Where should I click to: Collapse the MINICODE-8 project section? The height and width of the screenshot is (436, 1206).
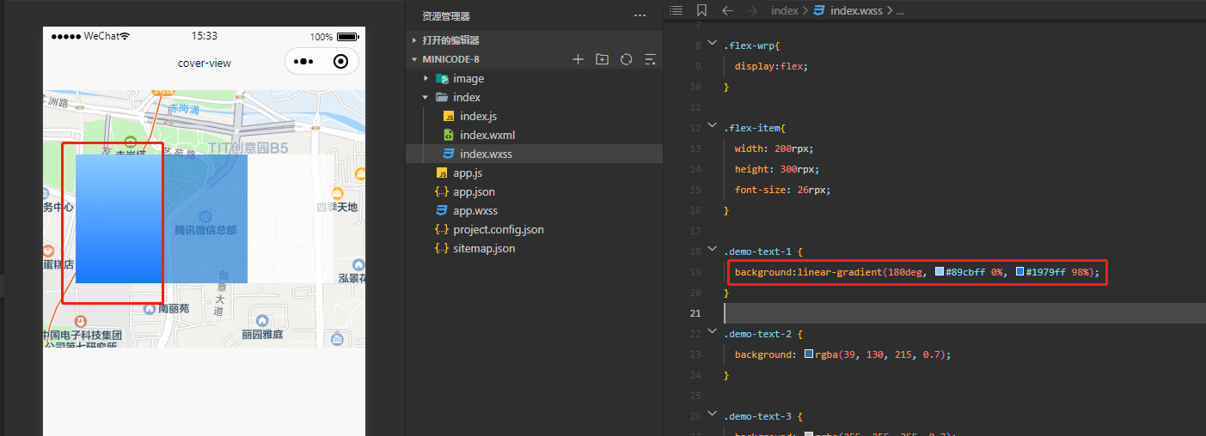[414, 59]
